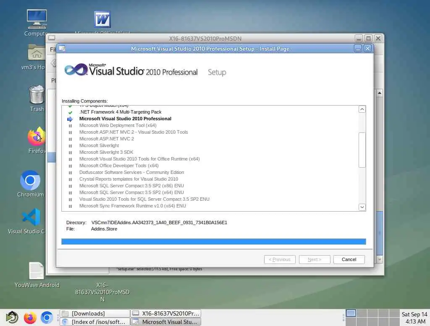Select the first workspace in the pager

351,313
